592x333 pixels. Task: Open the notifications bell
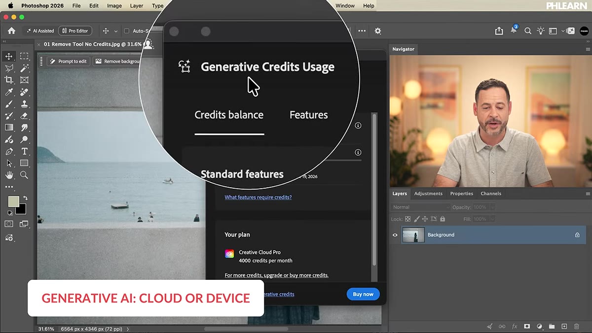pos(514,30)
